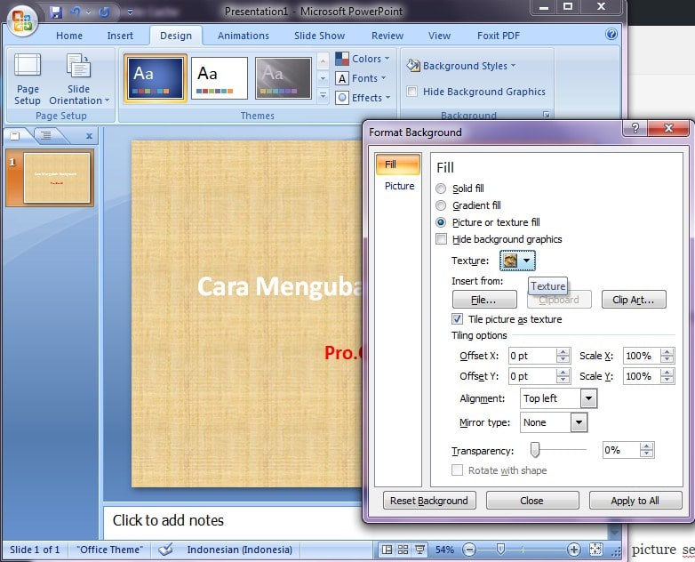Image resolution: width=695 pixels, height=562 pixels.
Task: Open the Animations tab
Action: [244, 36]
